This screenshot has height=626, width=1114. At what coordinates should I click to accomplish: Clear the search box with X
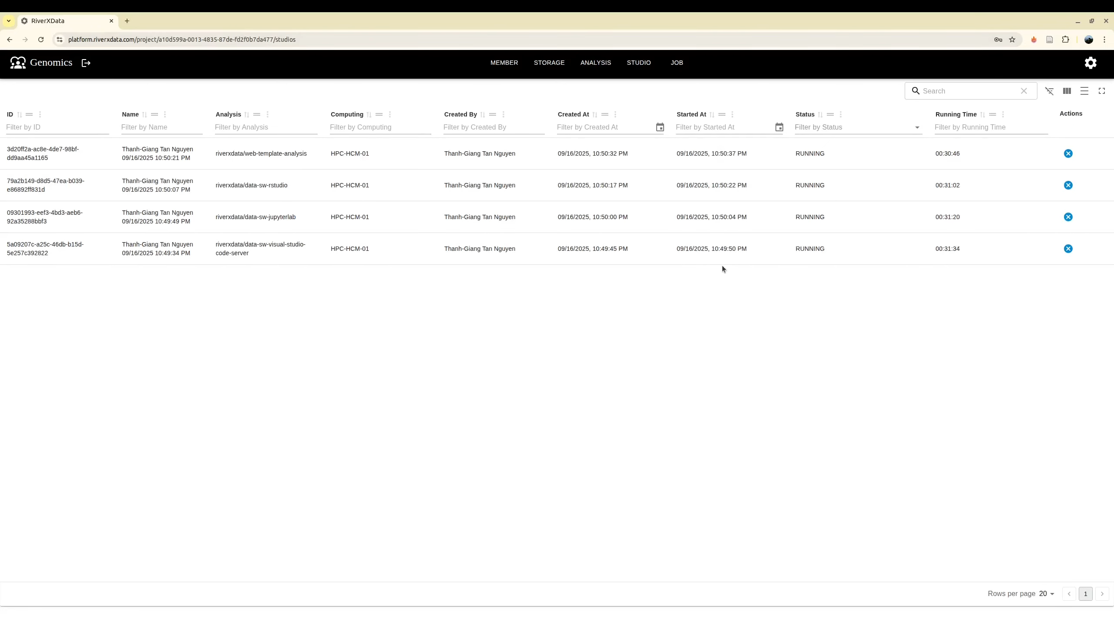click(1023, 91)
